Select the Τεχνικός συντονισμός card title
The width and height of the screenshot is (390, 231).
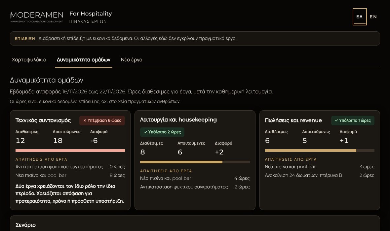43,120
